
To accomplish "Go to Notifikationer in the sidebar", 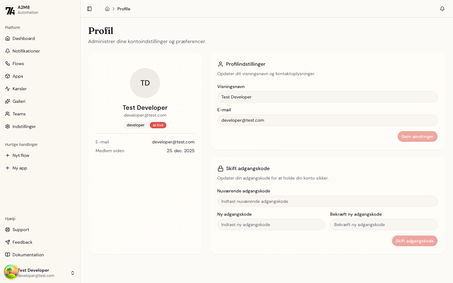I will click(26, 51).
